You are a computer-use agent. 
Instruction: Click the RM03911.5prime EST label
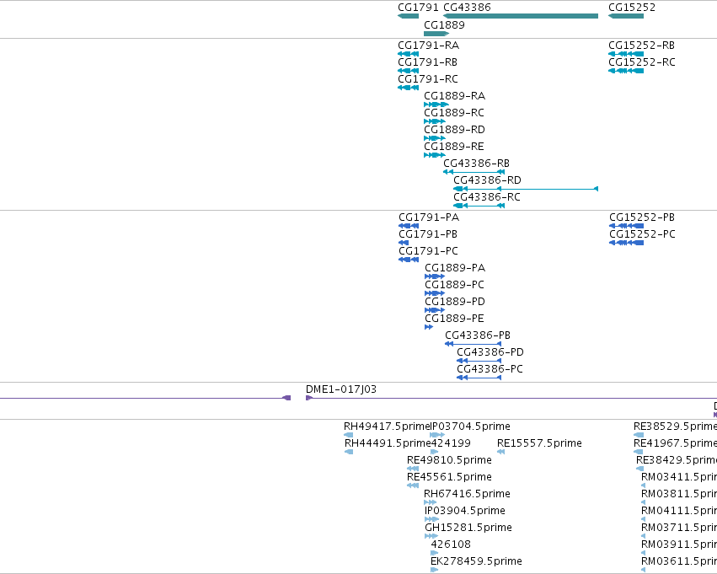pos(679,544)
